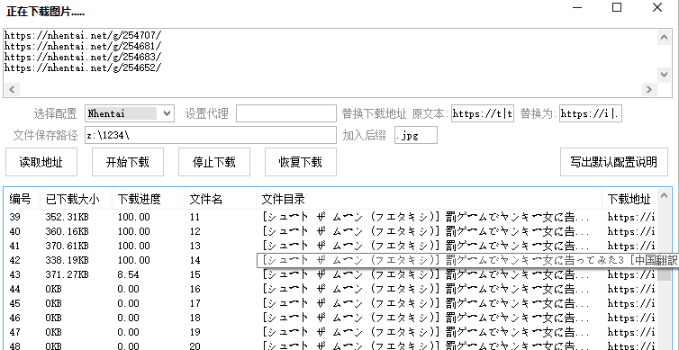
Task: Click directory cell in row 45
Action: (x=426, y=303)
